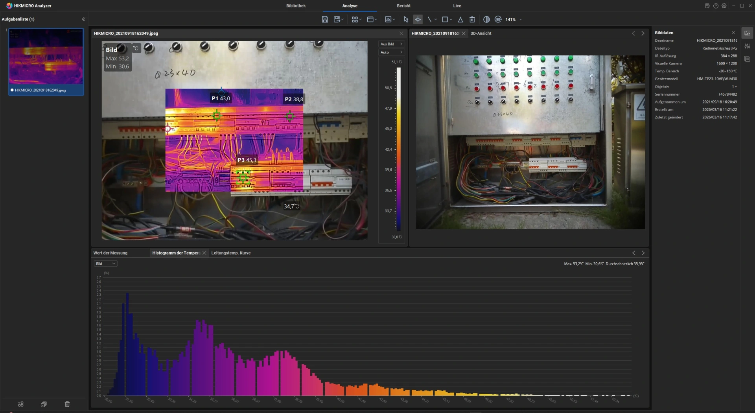Switch to the Bericht tab
This screenshot has height=413, width=755.
tap(403, 6)
